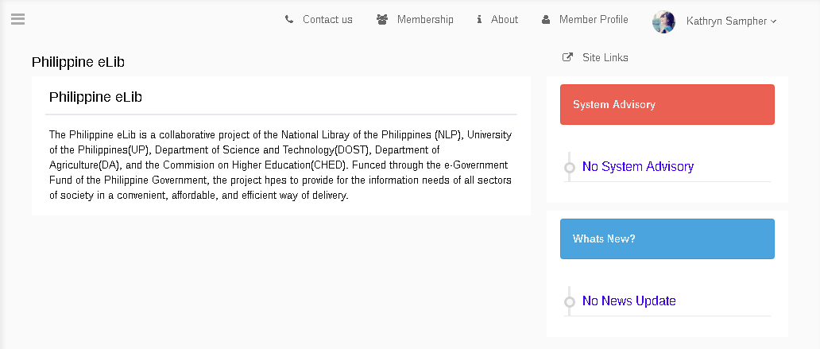820x349 pixels.
Task: Click the info icon beside About
Action: pyautogui.click(x=479, y=20)
